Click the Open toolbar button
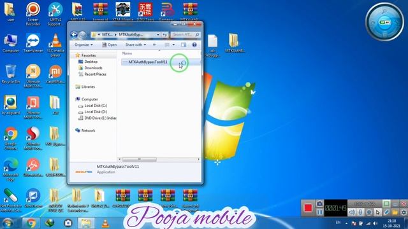 pos(109,45)
